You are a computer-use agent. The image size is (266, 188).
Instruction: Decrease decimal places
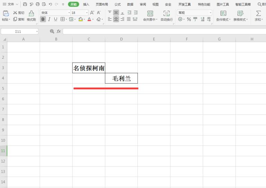coord(209,19)
